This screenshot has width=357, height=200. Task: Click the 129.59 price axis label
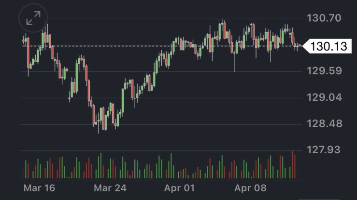coord(324,71)
